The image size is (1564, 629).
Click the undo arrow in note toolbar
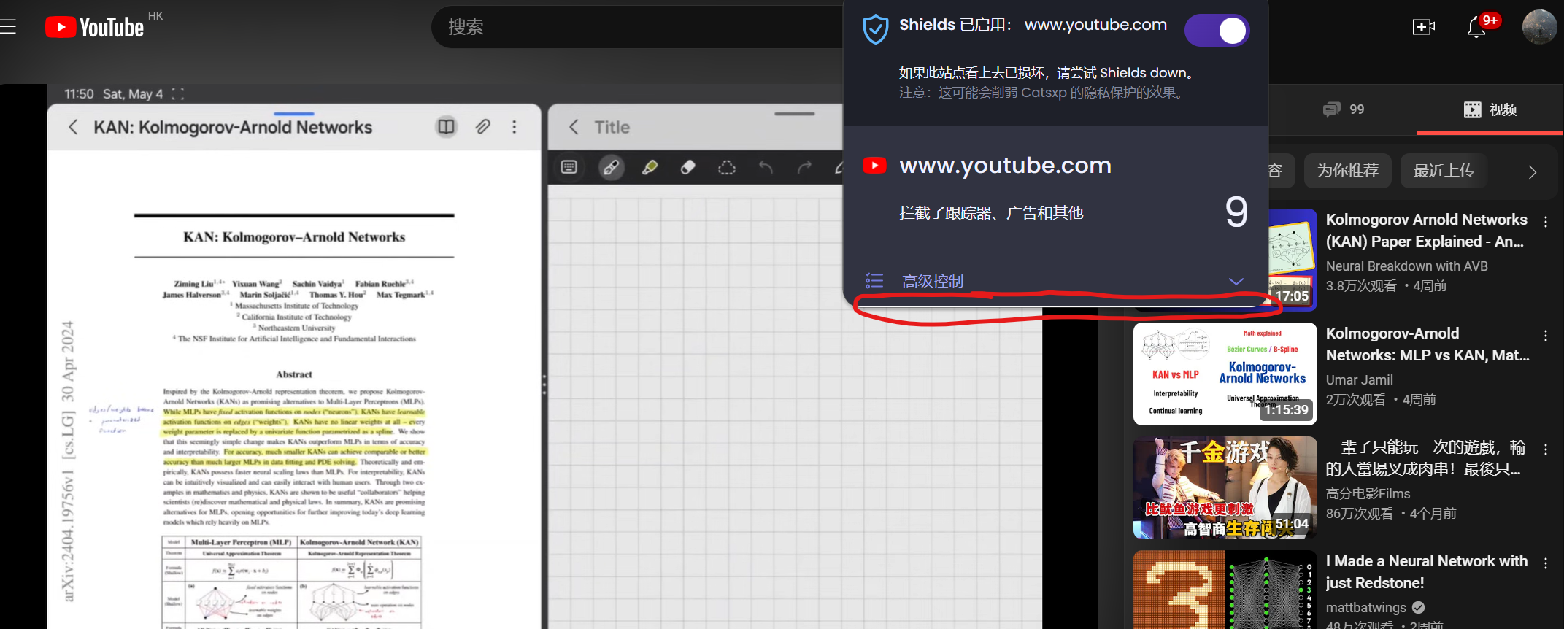pyautogui.click(x=766, y=167)
